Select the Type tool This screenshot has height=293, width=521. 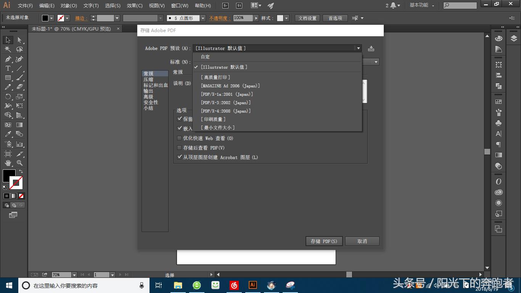pos(8,69)
